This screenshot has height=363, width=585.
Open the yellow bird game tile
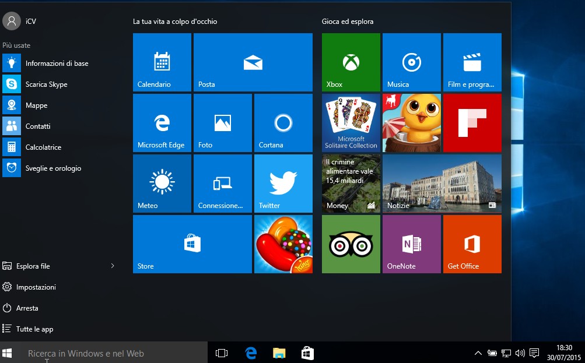point(412,123)
